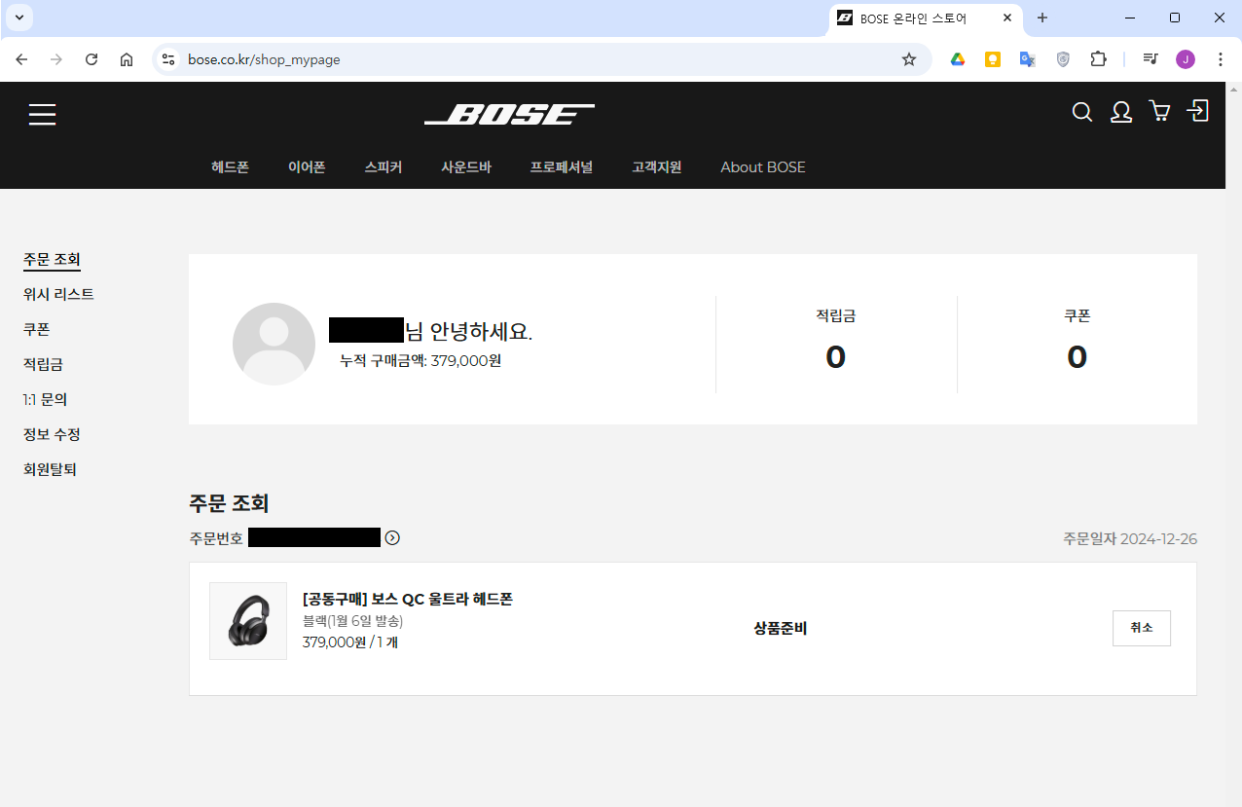Screen dimensions: 1242x807
Task: Open the order detail arrow next to 주문번호
Action: tap(392, 537)
